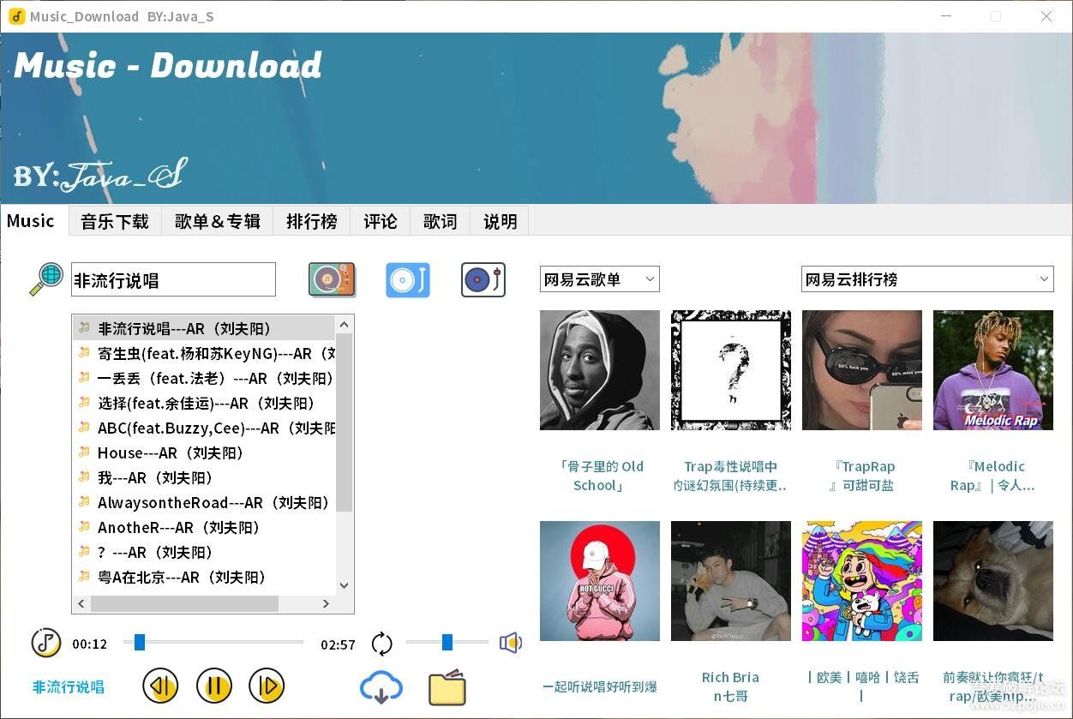Skip to the next track
The image size is (1073, 719).
tap(267, 686)
